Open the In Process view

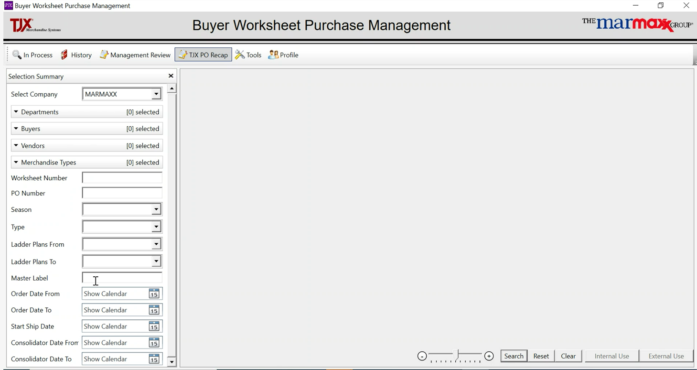point(32,55)
